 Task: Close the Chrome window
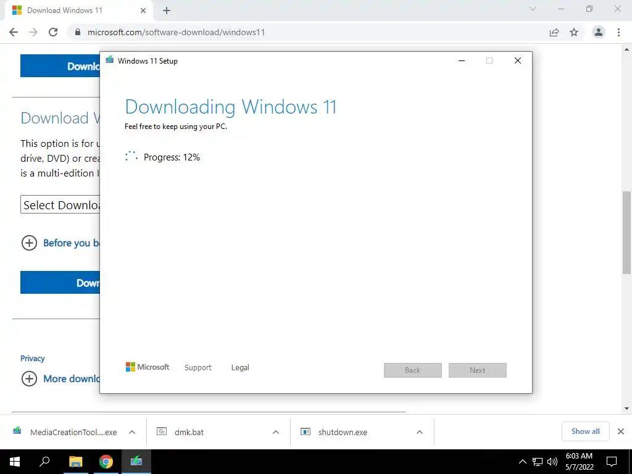[617, 9]
